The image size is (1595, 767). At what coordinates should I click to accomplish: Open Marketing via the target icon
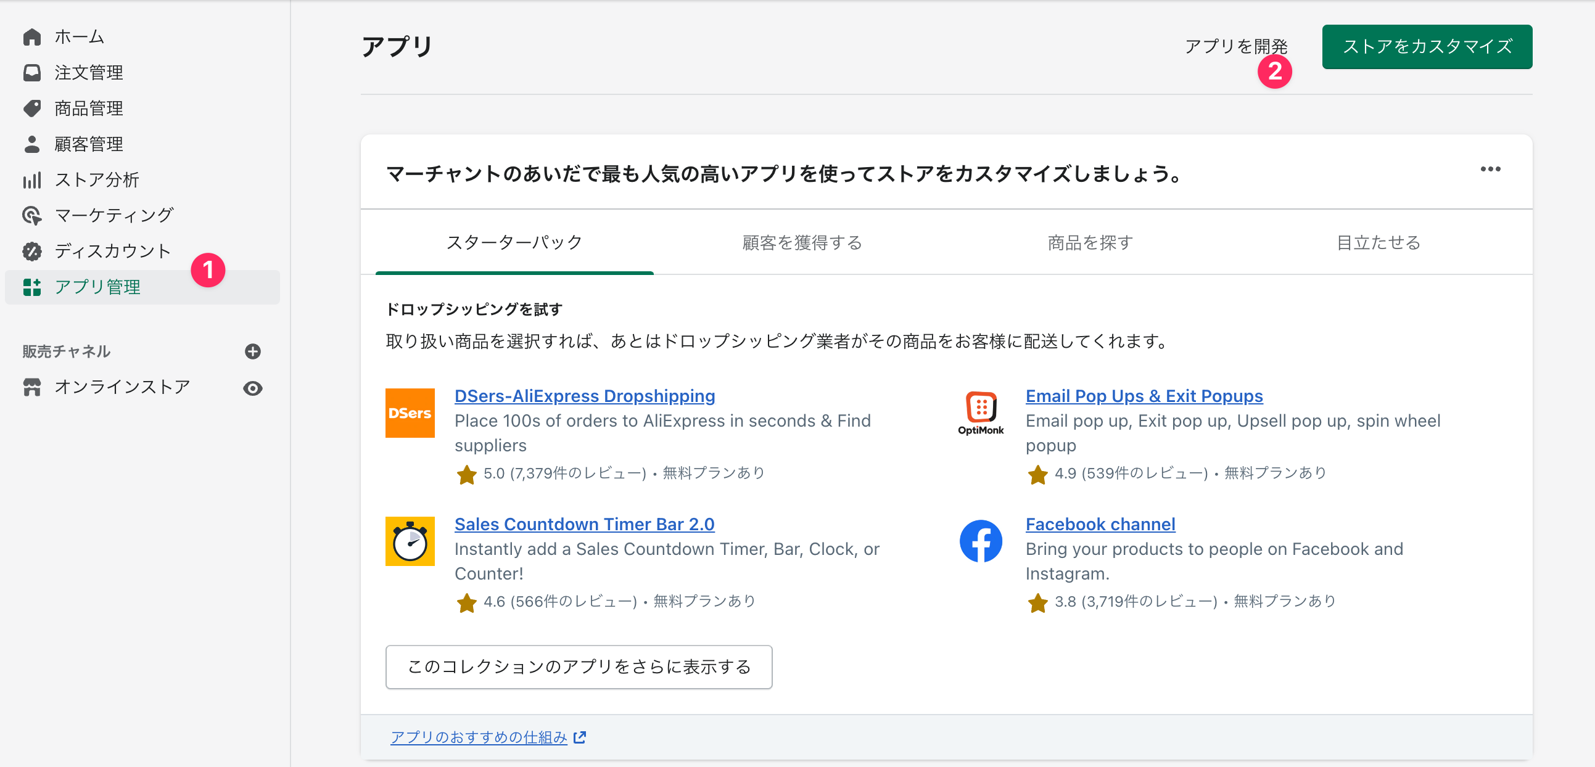[x=31, y=215]
